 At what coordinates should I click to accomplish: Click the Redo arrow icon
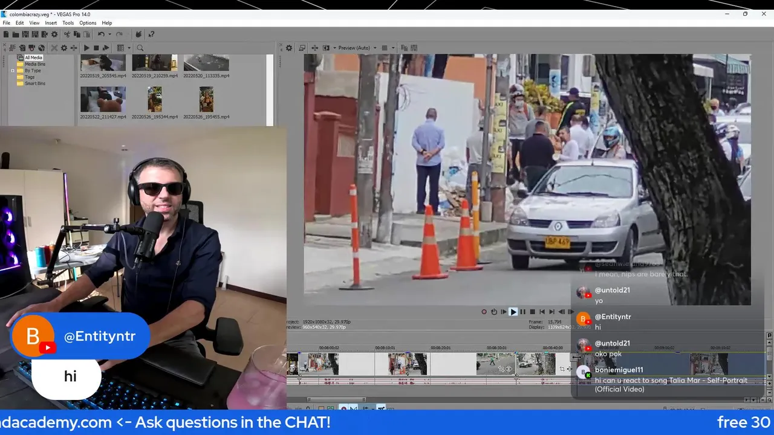click(x=119, y=34)
